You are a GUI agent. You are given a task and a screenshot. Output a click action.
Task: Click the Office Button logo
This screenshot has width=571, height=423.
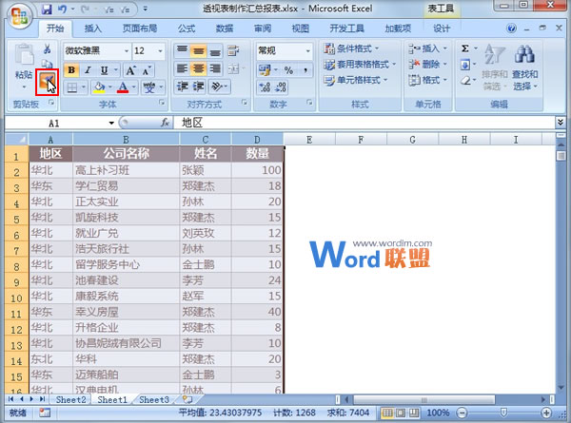20,16
